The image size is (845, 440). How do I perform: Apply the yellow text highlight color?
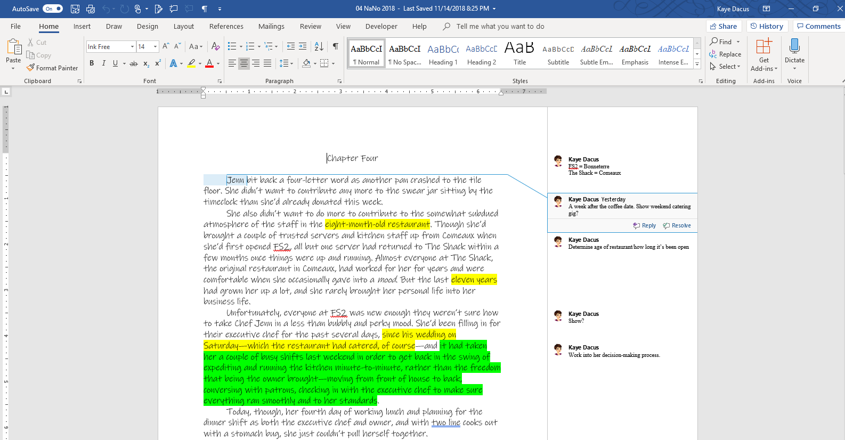click(x=191, y=63)
